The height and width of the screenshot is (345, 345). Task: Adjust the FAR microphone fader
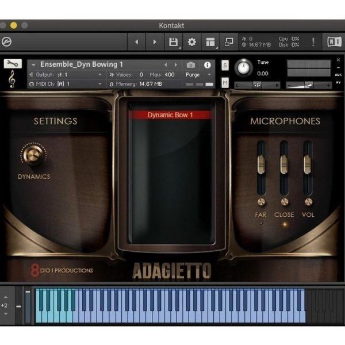(x=261, y=164)
